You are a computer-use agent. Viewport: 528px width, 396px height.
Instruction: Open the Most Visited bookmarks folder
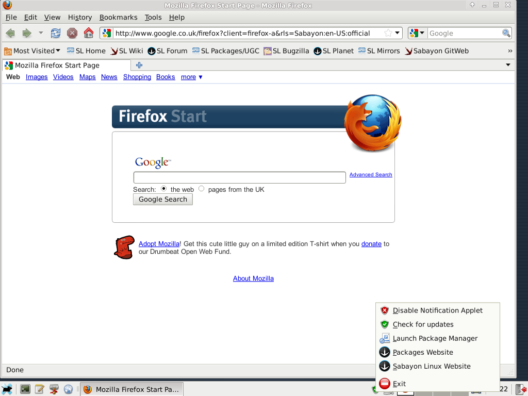(32, 51)
